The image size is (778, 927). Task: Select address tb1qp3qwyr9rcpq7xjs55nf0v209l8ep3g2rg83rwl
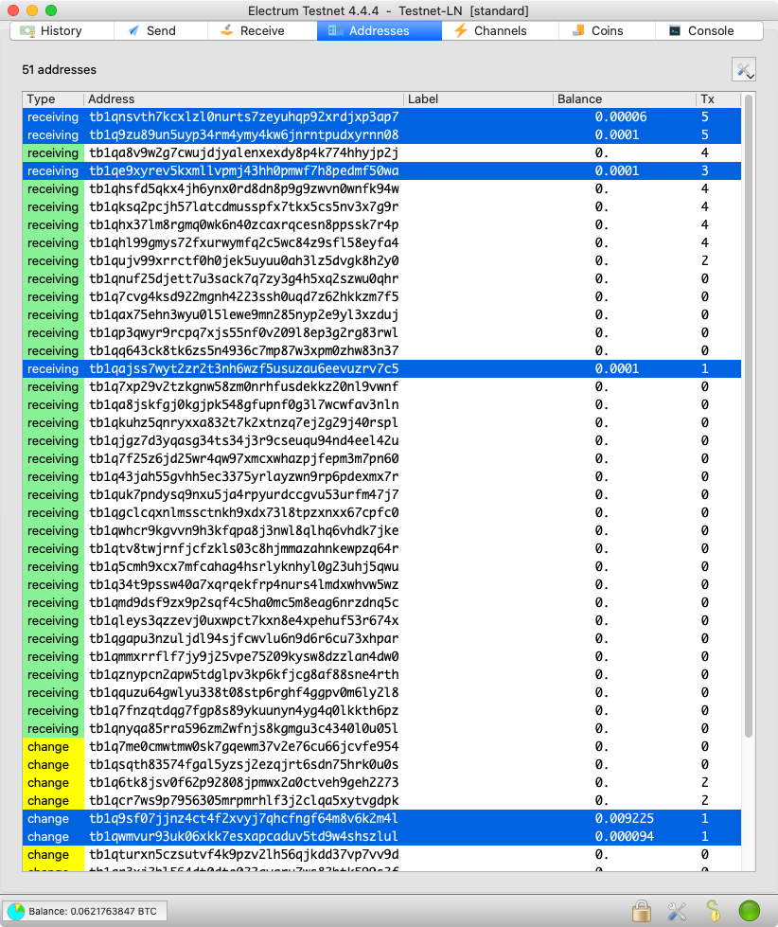pyautogui.click(x=381, y=333)
